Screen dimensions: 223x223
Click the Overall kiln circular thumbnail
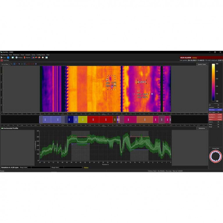[x=215, y=156]
